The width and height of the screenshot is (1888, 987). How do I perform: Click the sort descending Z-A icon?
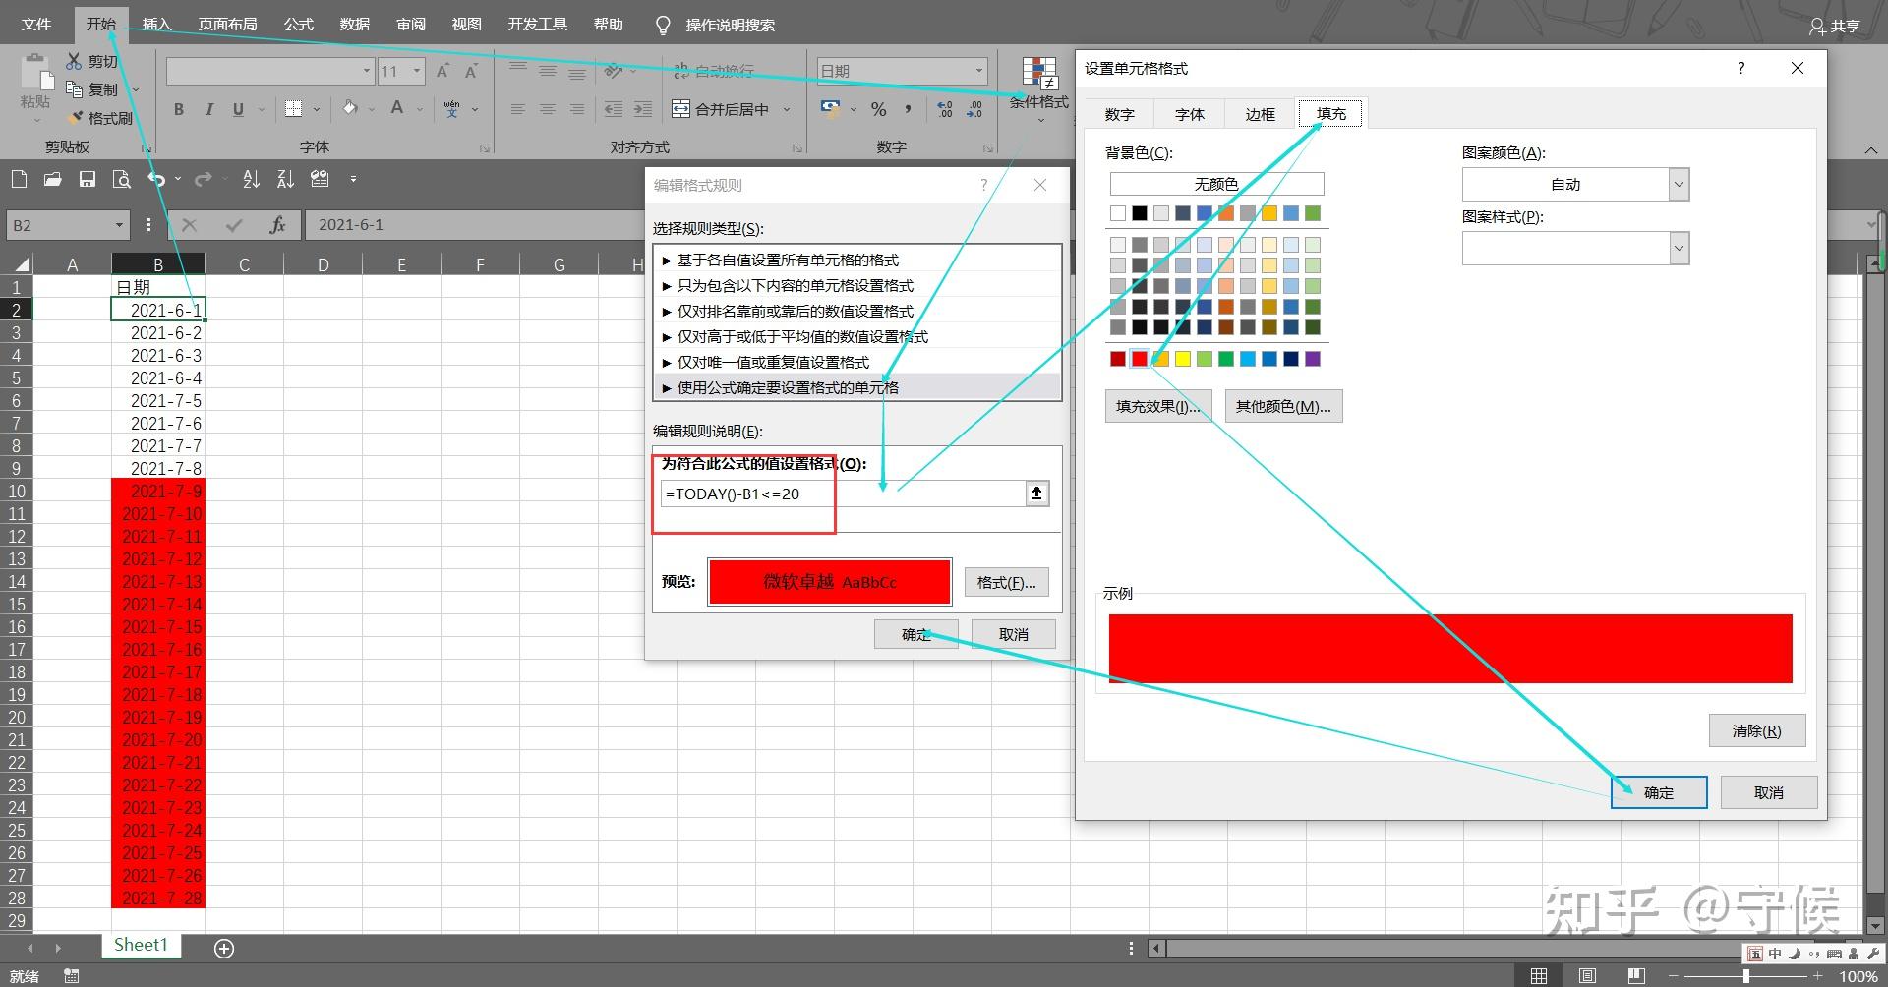click(x=285, y=179)
